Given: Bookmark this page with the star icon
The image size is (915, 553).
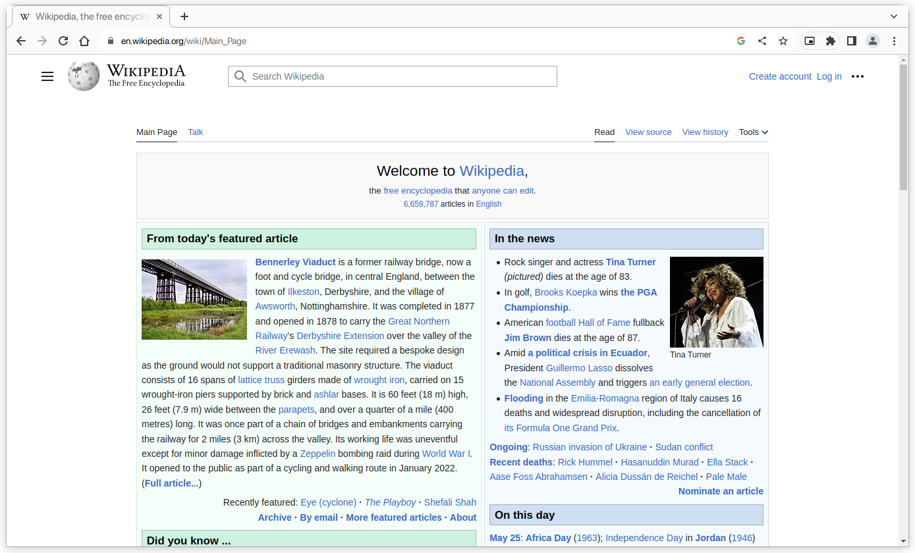Looking at the screenshot, I should point(783,41).
